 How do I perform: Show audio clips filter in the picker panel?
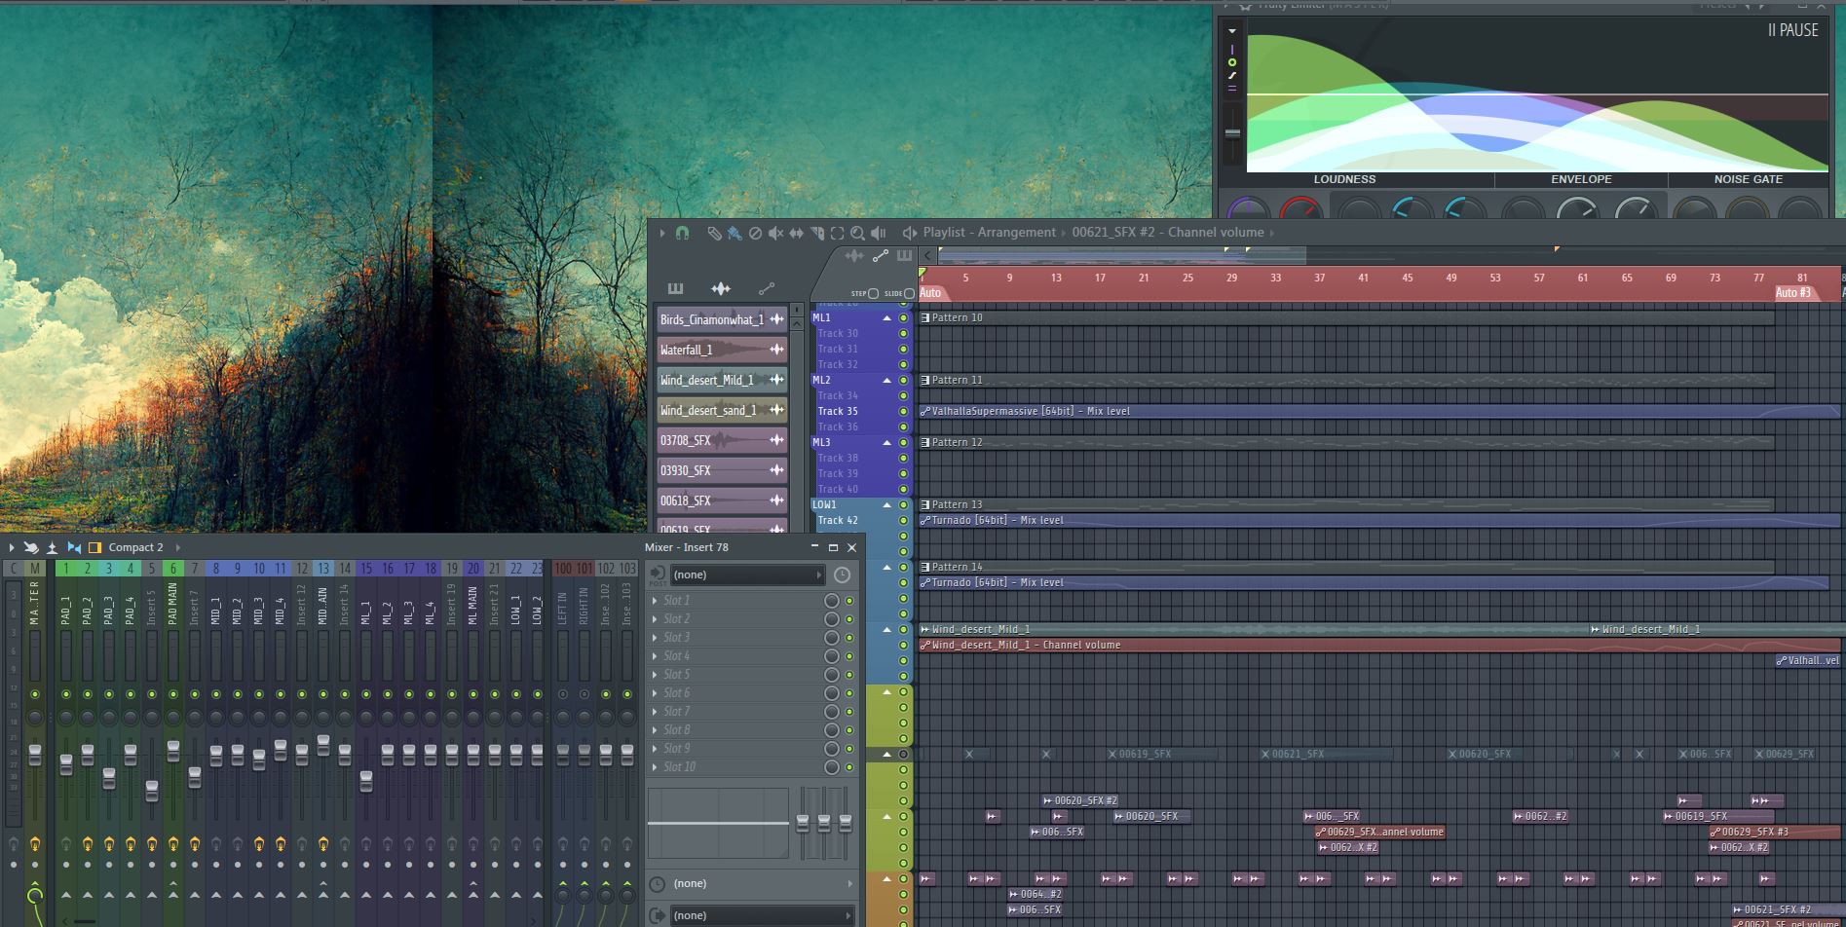[721, 288]
